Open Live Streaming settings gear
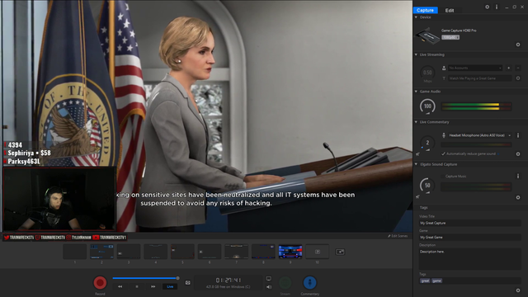Screen dimensions: 528x297 tap(518, 78)
